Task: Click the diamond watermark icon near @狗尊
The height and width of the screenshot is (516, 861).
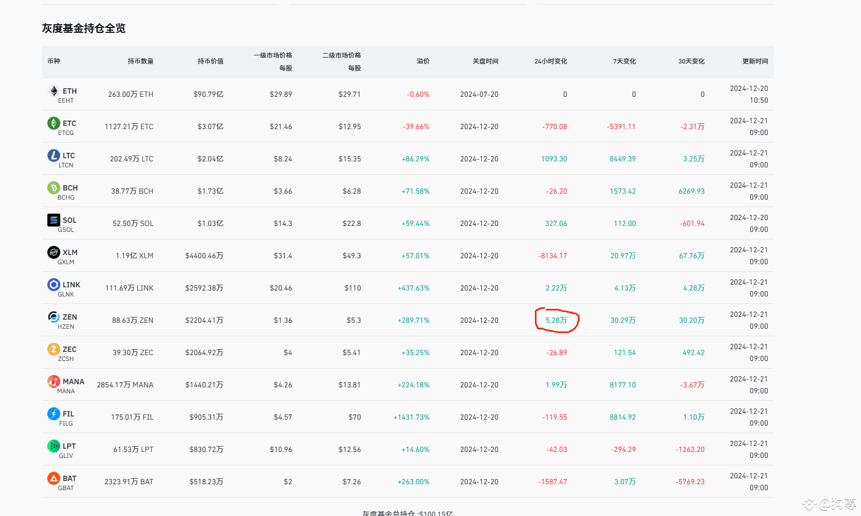Action: tap(808, 505)
